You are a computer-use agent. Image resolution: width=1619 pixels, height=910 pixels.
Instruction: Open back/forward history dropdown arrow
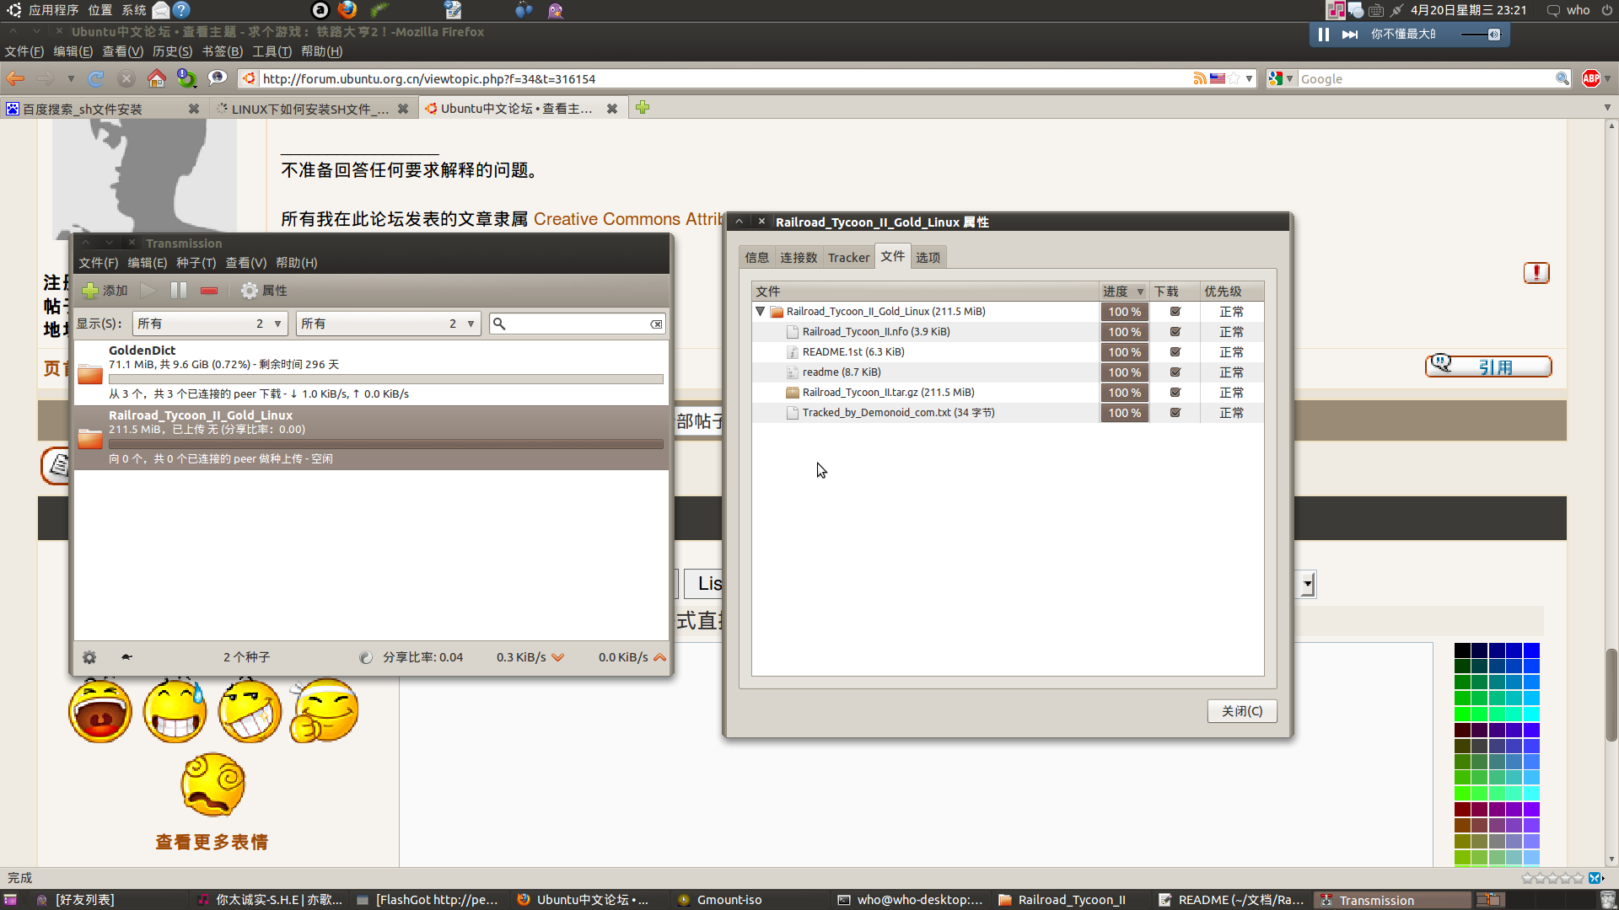click(71, 78)
